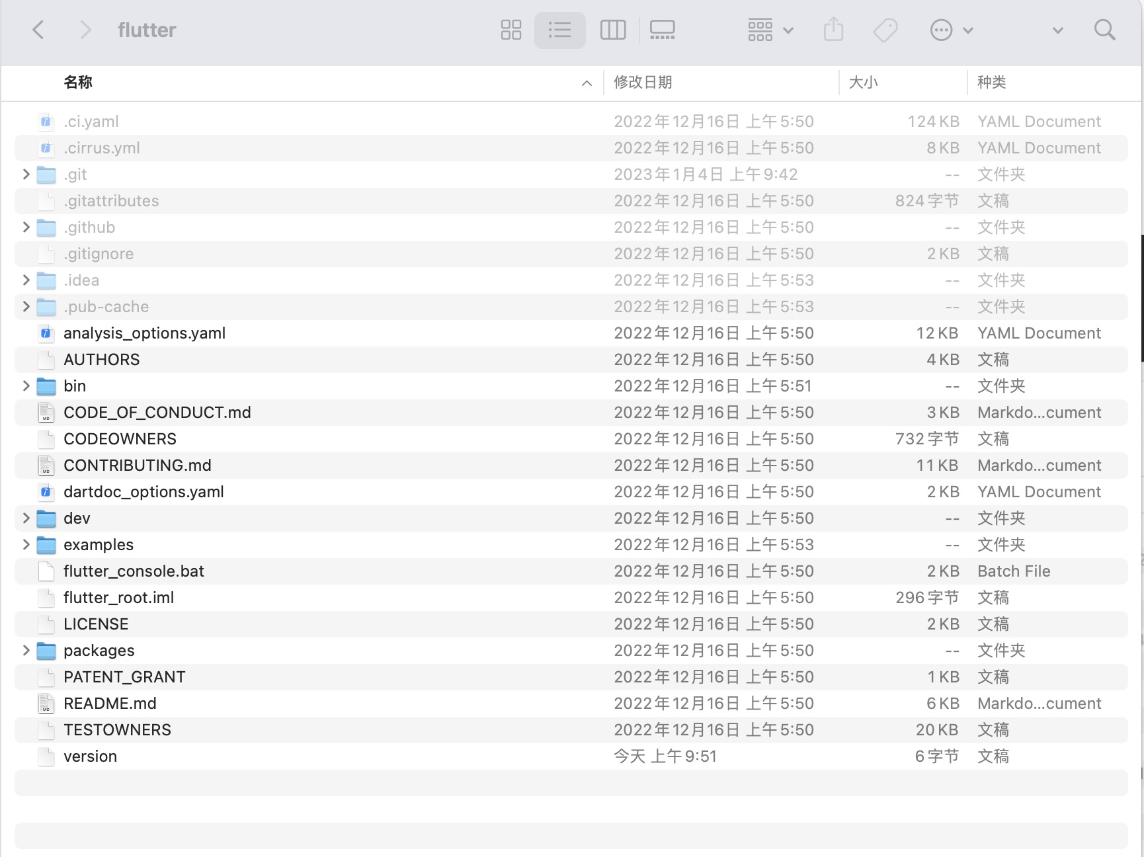Image resolution: width=1144 pixels, height=857 pixels.
Task: Switch to column view
Action: point(612,30)
